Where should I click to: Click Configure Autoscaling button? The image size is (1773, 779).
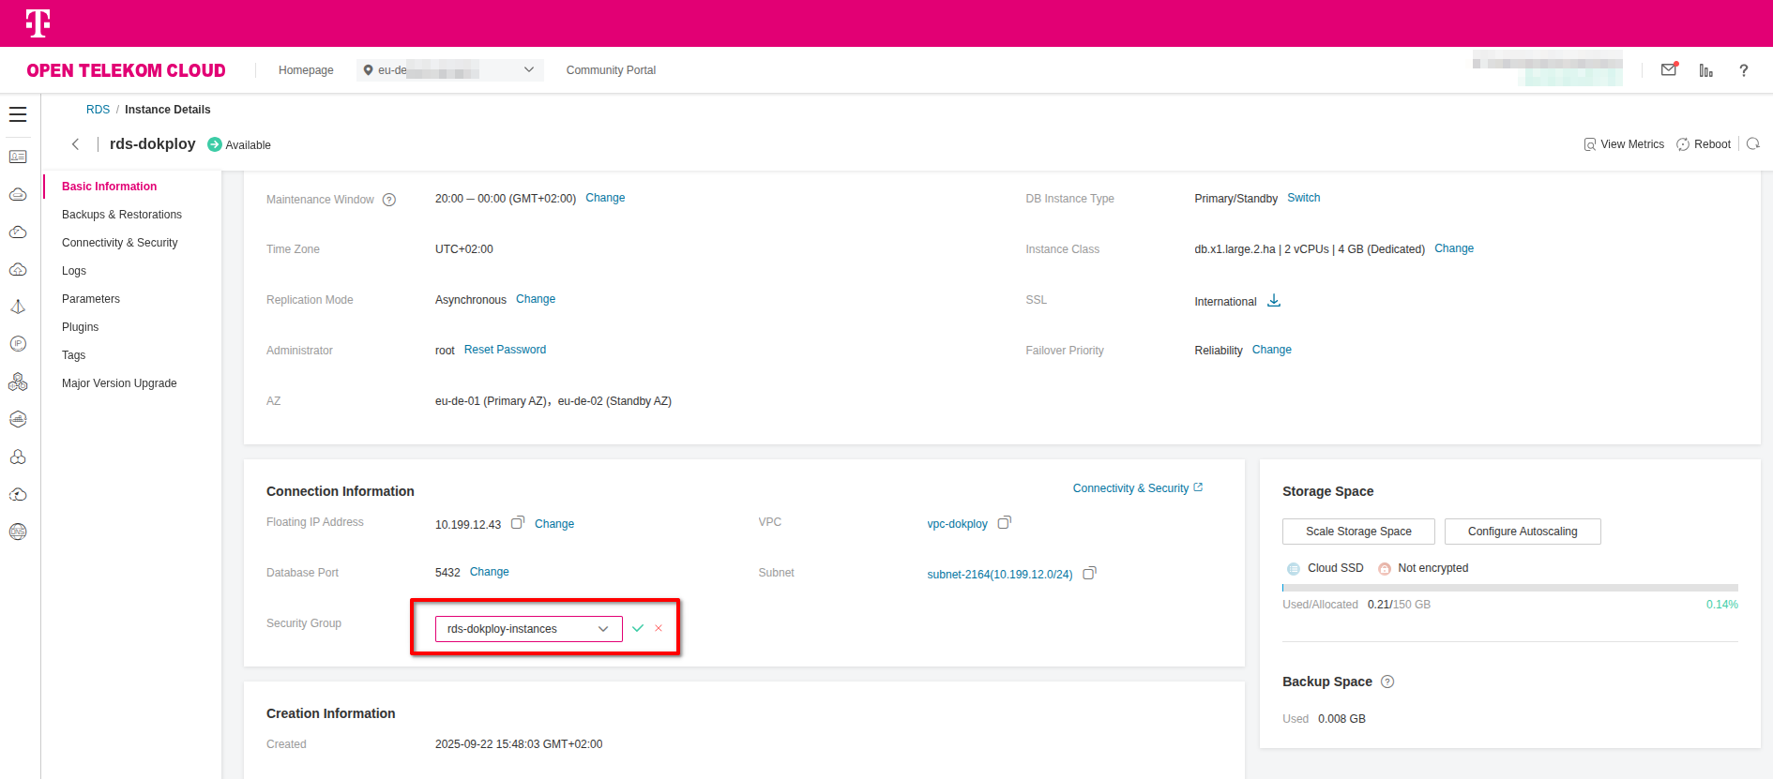(1522, 532)
